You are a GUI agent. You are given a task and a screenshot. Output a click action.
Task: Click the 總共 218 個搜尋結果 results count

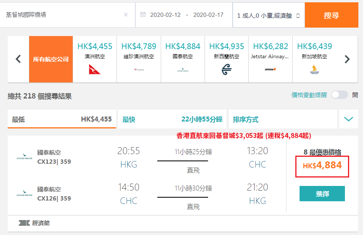[40, 96]
